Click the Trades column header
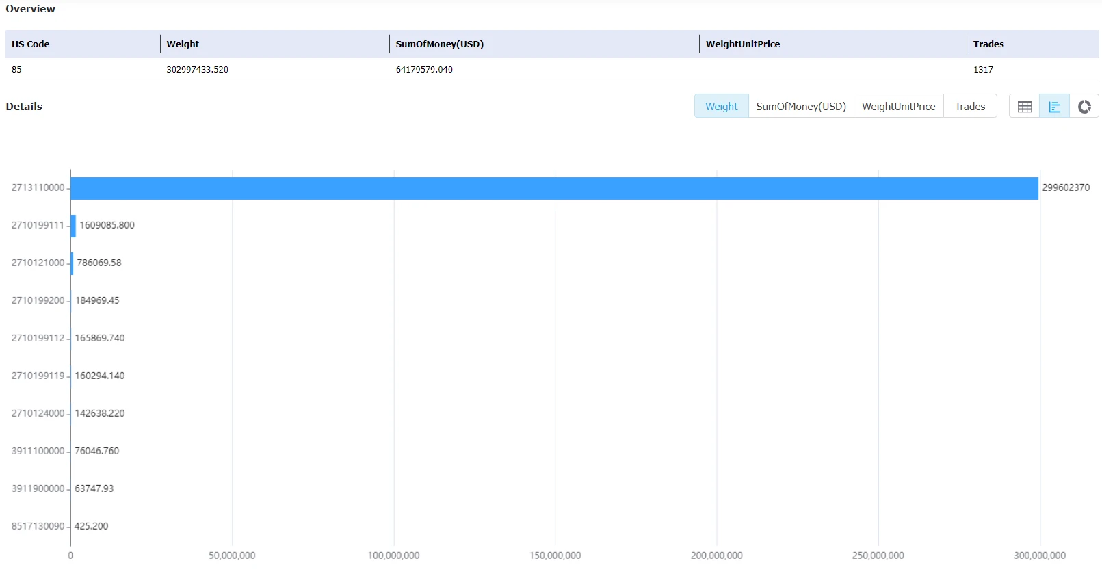The height and width of the screenshot is (574, 1102). (x=988, y=44)
